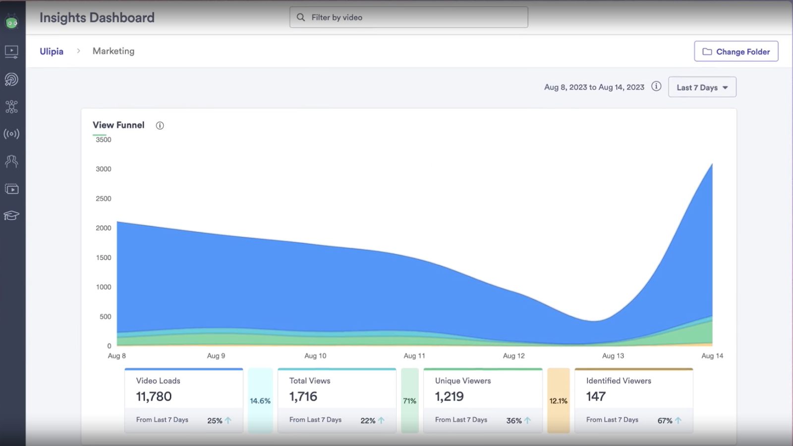Click the 1,716 total views value
Image resolution: width=793 pixels, height=446 pixels.
click(303, 396)
